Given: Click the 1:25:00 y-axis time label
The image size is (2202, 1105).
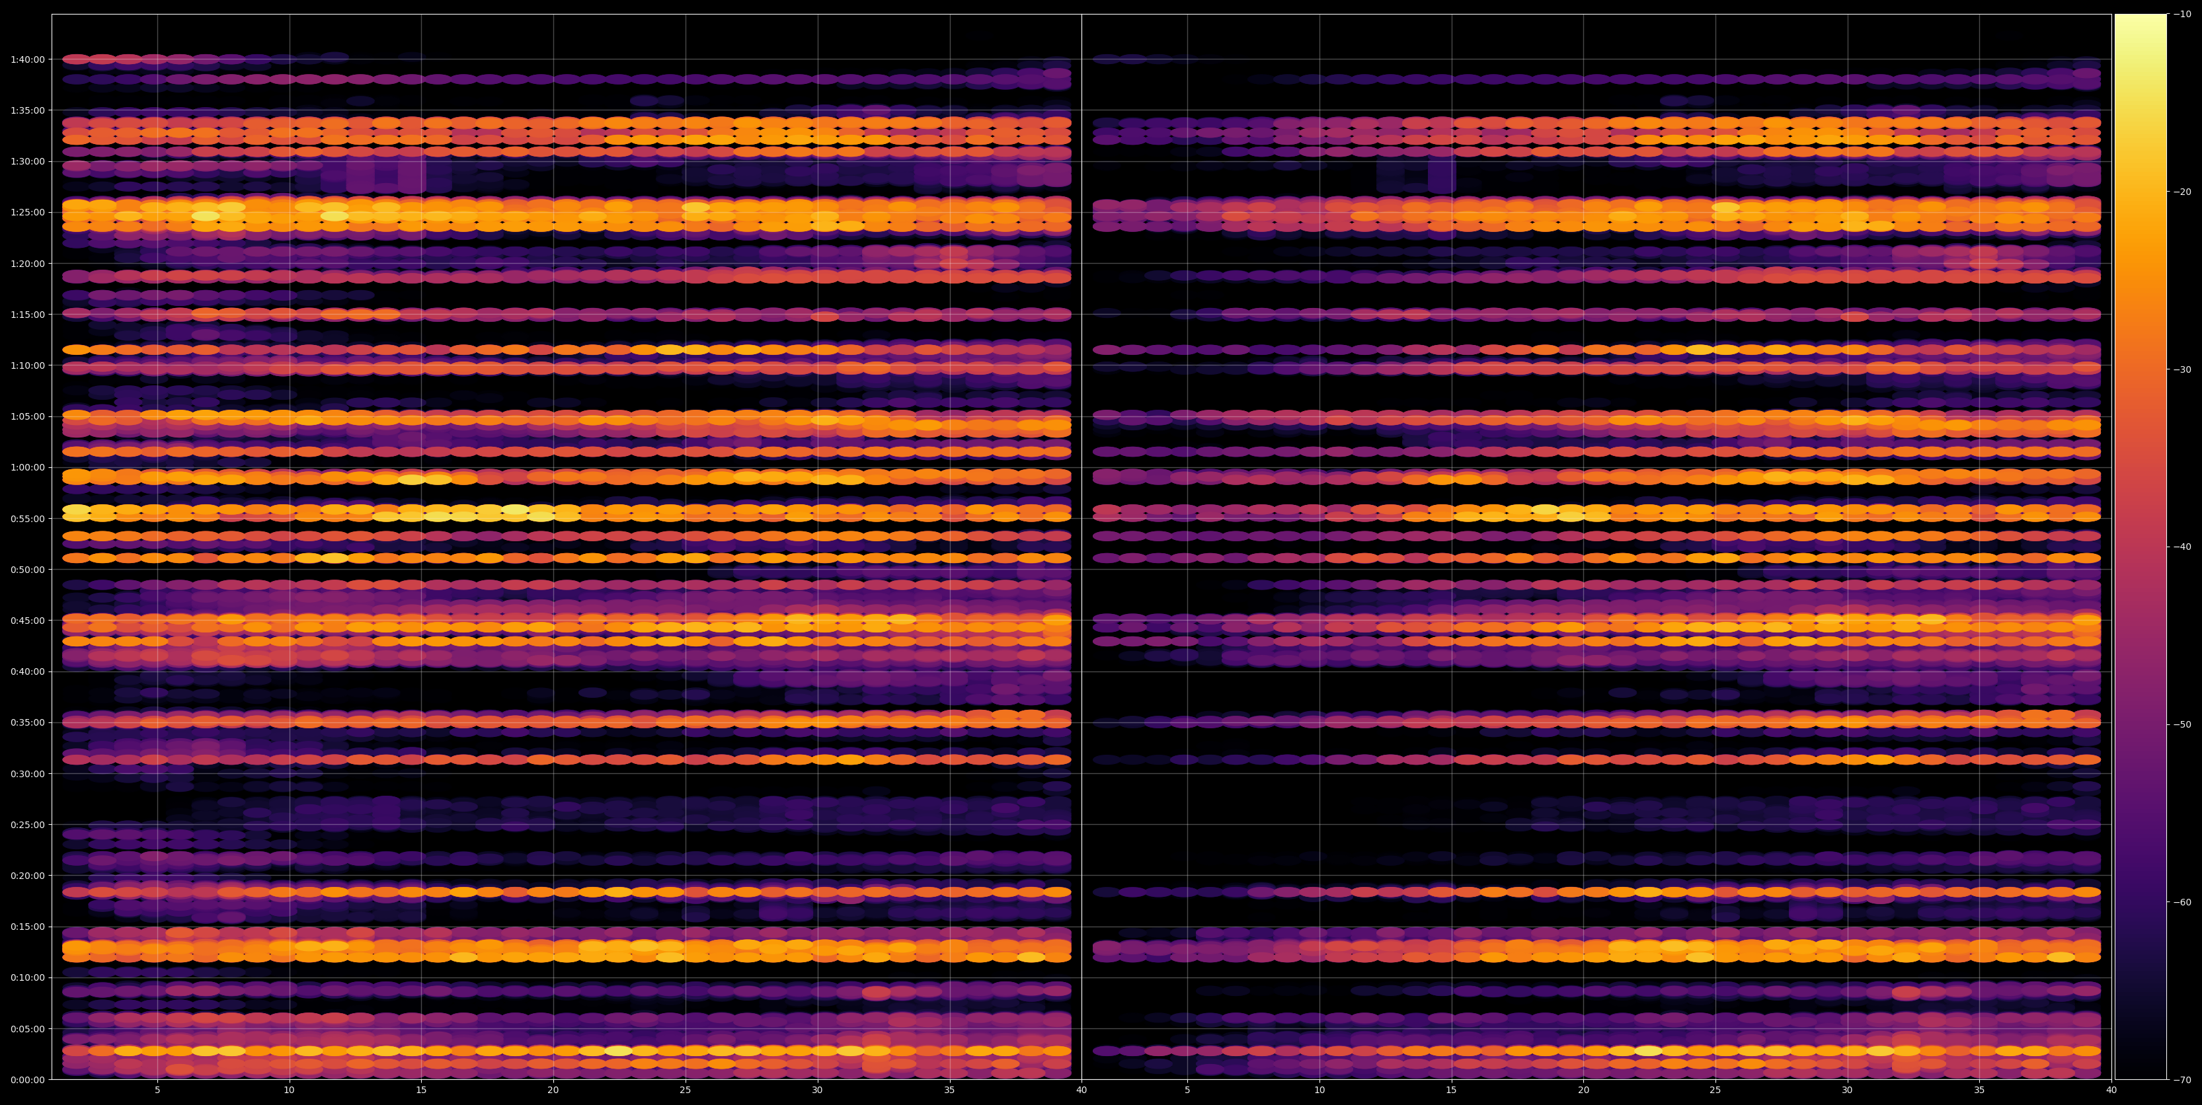Looking at the screenshot, I should coord(27,213).
